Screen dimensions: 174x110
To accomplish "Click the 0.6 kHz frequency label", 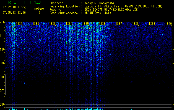I will (2, 105).
